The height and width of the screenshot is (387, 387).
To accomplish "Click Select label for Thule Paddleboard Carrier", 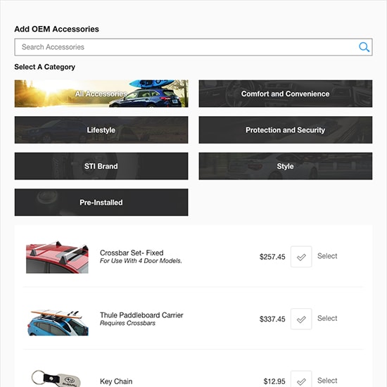I will pyautogui.click(x=327, y=318).
